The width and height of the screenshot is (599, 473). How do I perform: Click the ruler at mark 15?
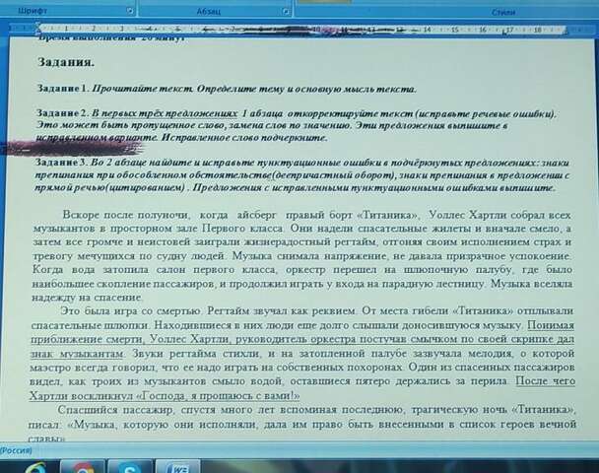(x=454, y=30)
